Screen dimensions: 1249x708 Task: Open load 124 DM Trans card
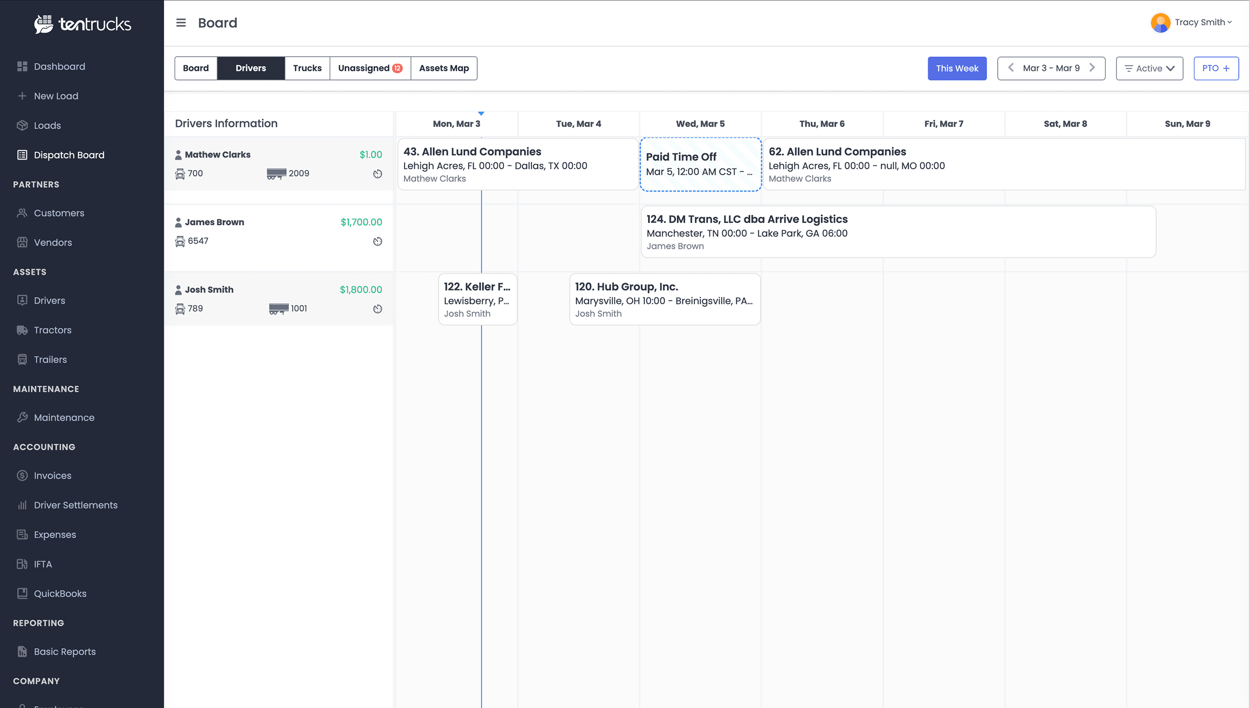click(898, 232)
